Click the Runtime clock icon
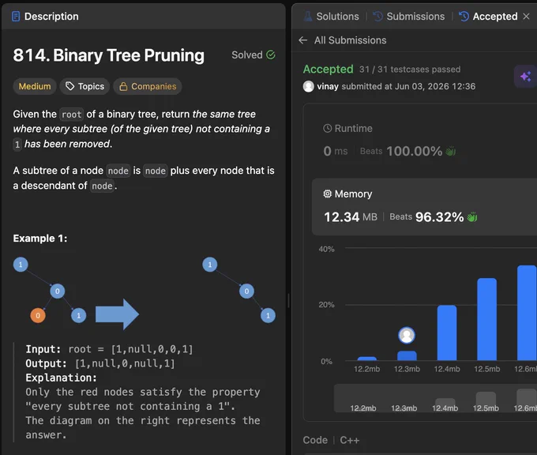 (328, 129)
